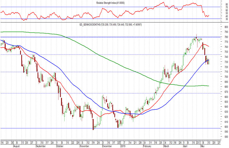Select the 620 price axis label
The width and height of the screenshot is (229, 148).
pyautogui.click(x=226, y=117)
